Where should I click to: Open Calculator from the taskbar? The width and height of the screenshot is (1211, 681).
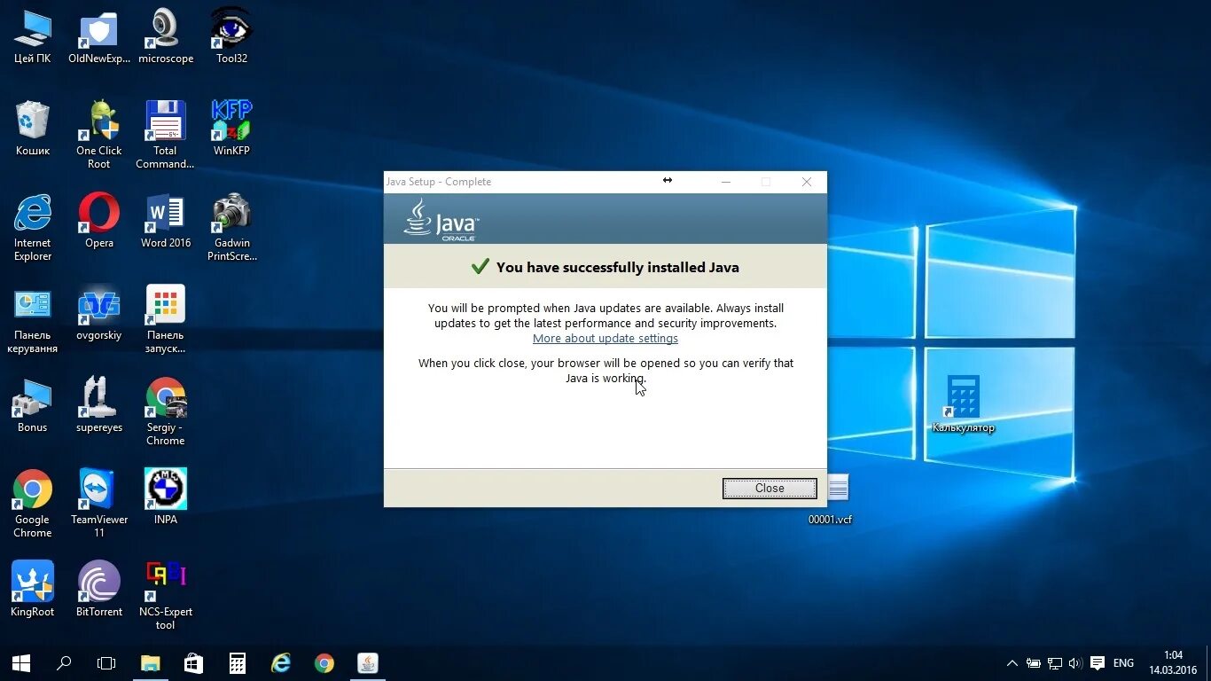(x=237, y=663)
